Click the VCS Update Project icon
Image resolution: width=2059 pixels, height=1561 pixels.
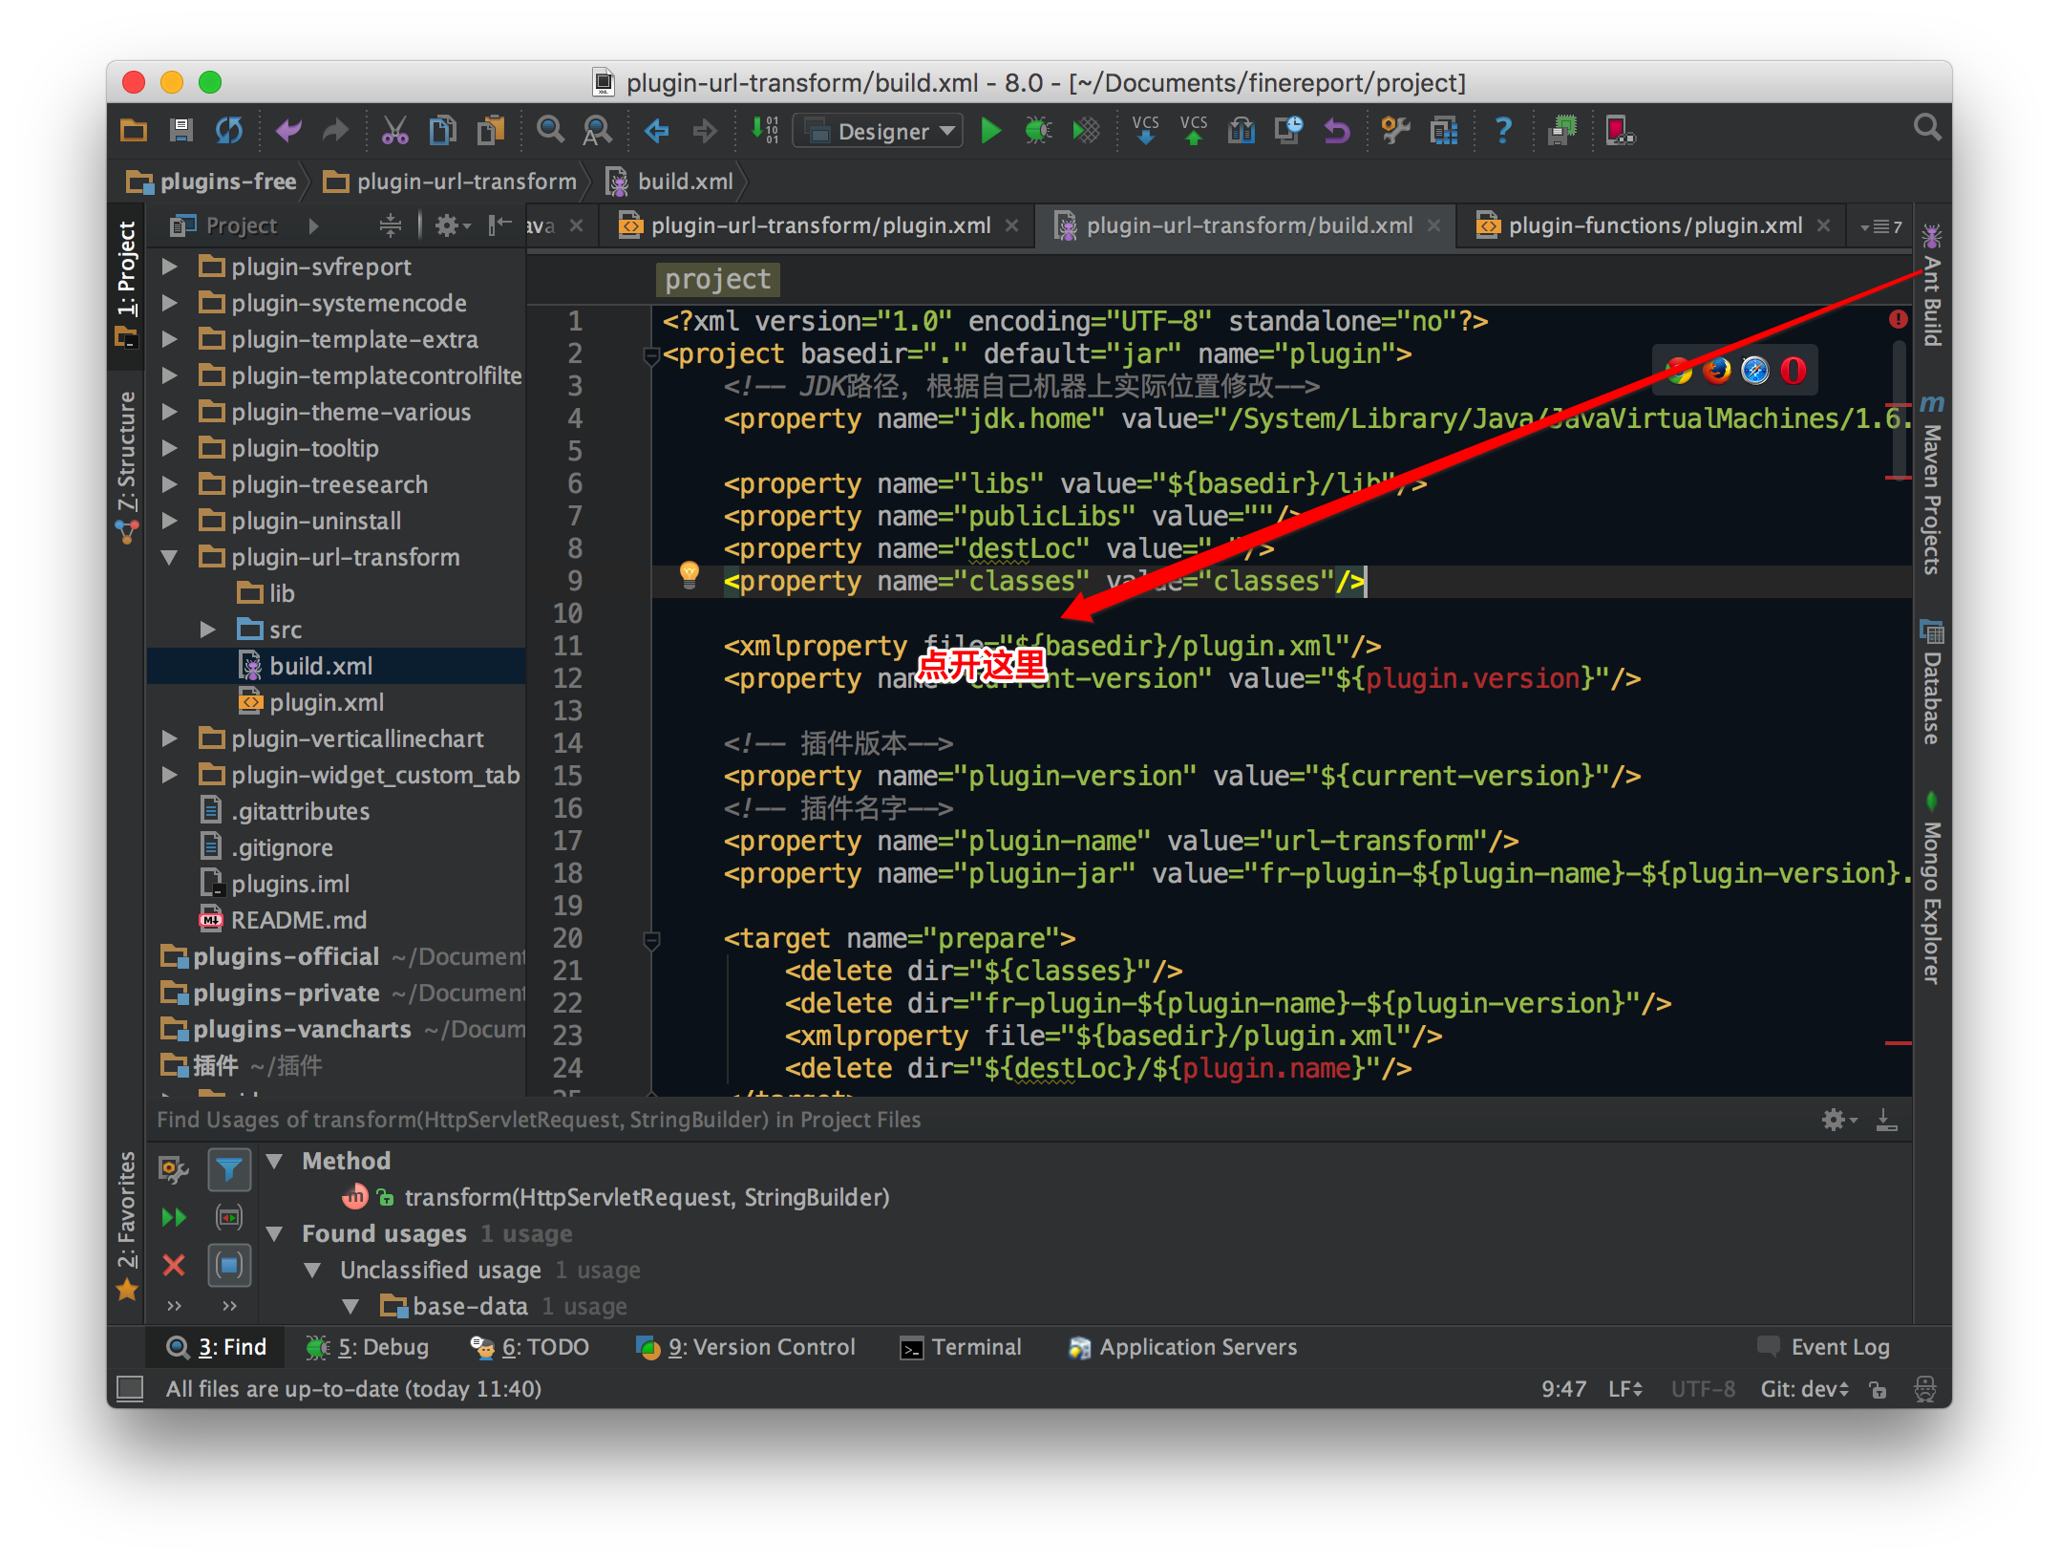[1145, 131]
